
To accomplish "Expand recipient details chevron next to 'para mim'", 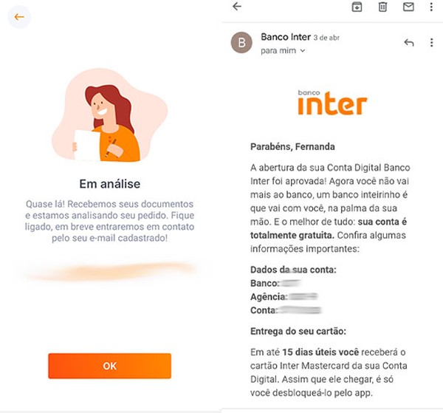I will pos(303,51).
